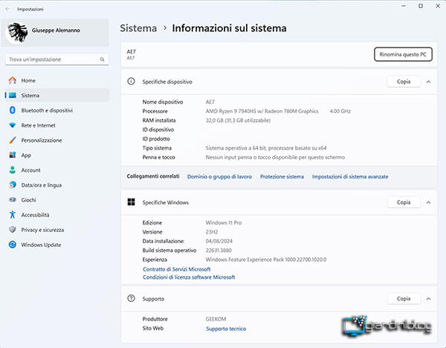Open Bluetooth e dispositivi settings label
Viewport: 446px width, 348px height.
(47, 110)
